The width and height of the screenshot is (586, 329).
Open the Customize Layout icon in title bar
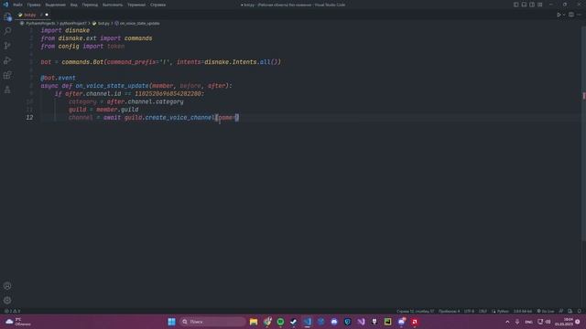tap(540, 5)
